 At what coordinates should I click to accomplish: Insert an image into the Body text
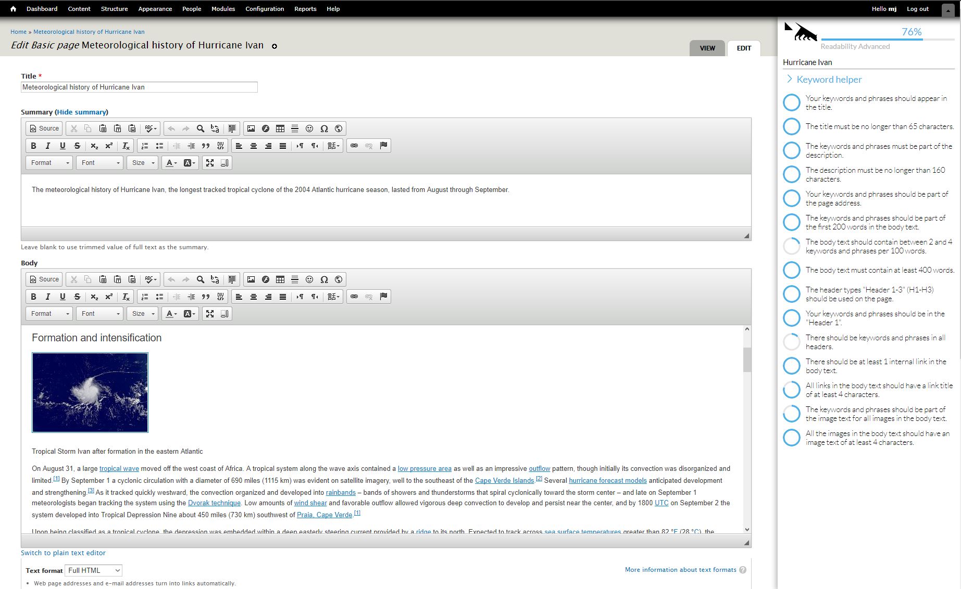tap(251, 279)
